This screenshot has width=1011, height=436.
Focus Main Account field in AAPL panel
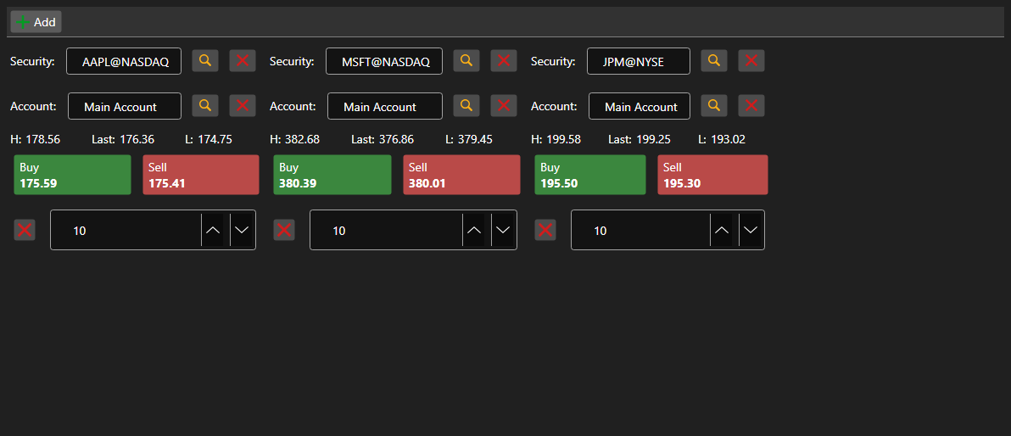(125, 106)
